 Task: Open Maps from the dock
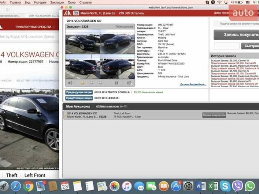pyautogui.click(x=102, y=186)
